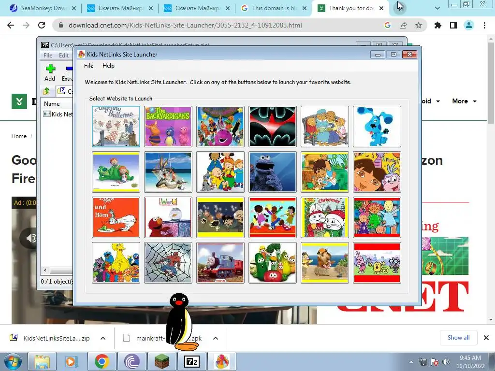Open the Help menu in Kids NetLinks
The height and width of the screenshot is (371, 495).
(x=108, y=66)
